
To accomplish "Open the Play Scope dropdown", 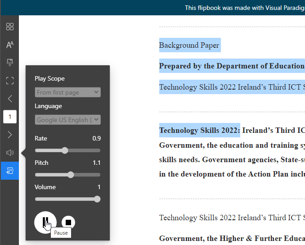I will (67, 92).
